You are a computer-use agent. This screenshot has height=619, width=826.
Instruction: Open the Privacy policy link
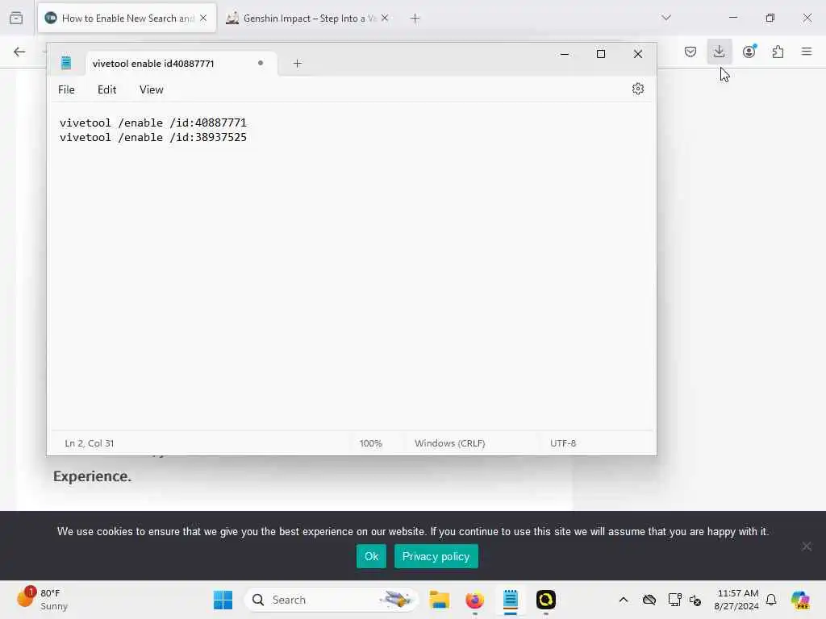point(436,556)
